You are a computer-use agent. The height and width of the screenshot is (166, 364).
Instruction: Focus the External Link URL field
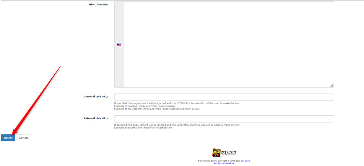coord(224,119)
